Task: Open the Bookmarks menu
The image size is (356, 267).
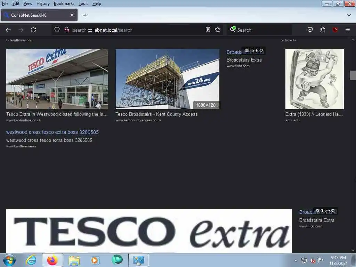Action: click(x=64, y=3)
